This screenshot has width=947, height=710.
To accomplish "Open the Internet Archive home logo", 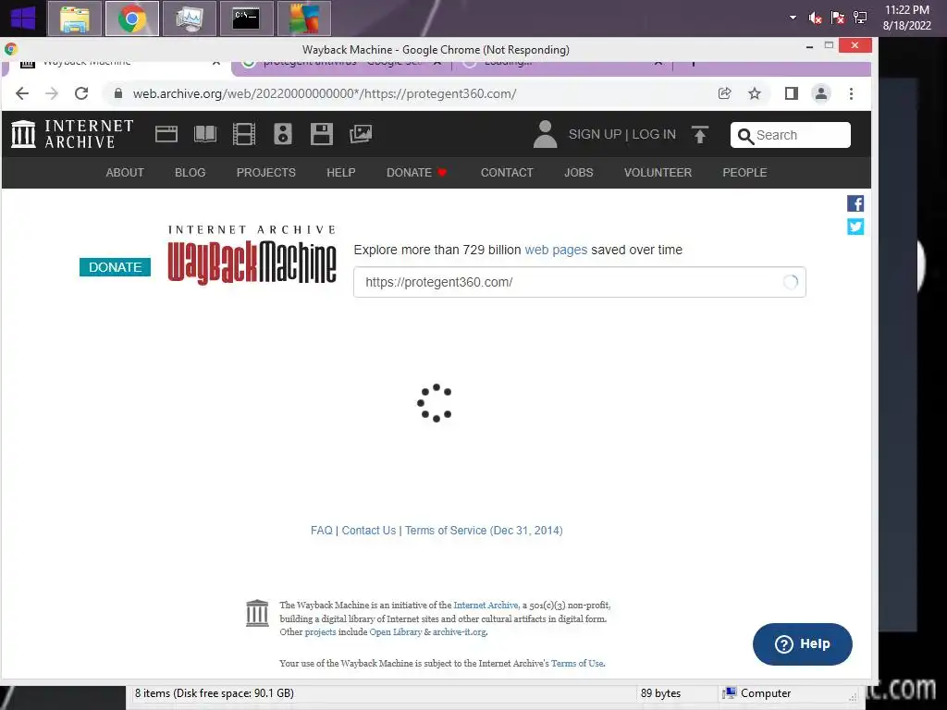I will [x=72, y=134].
